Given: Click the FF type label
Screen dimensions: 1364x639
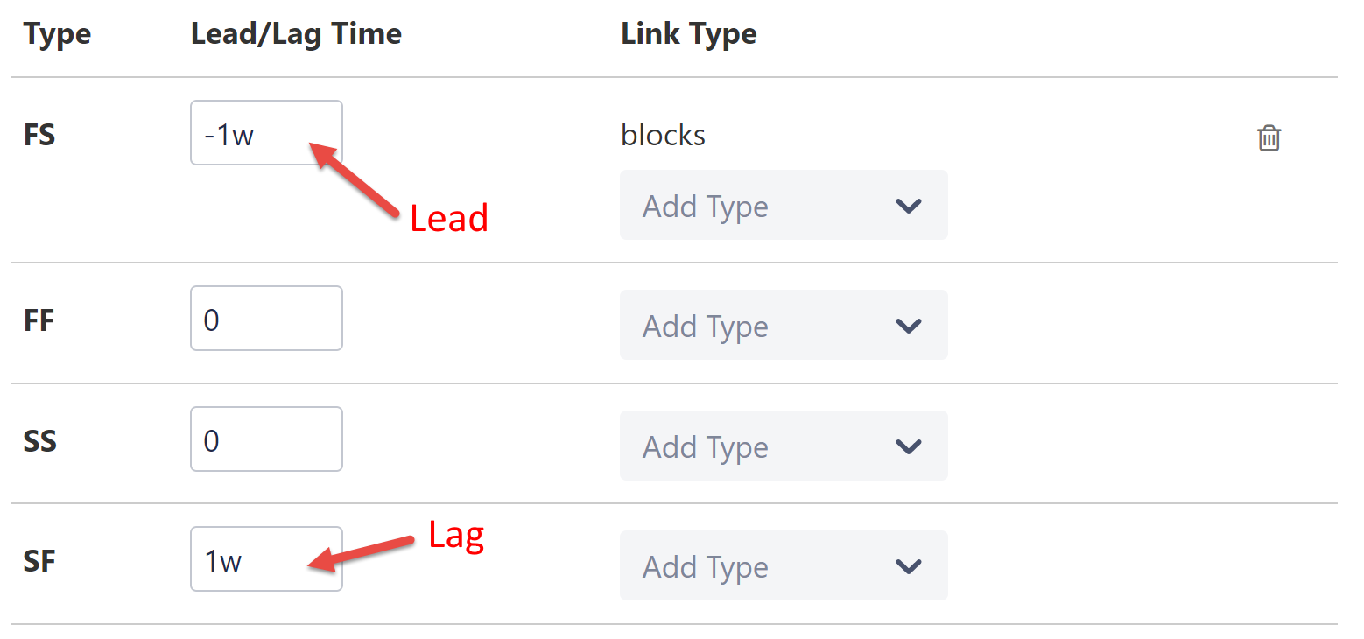Looking at the screenshot, I should pyautogui.click(x=38, y=319).
